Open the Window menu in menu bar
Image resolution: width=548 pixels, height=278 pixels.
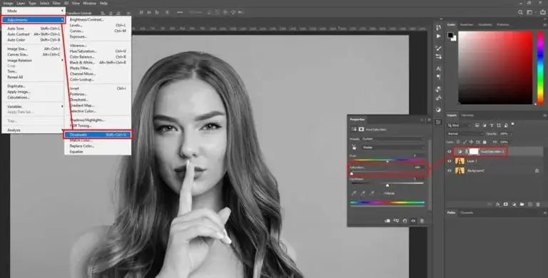click(89, 3)
